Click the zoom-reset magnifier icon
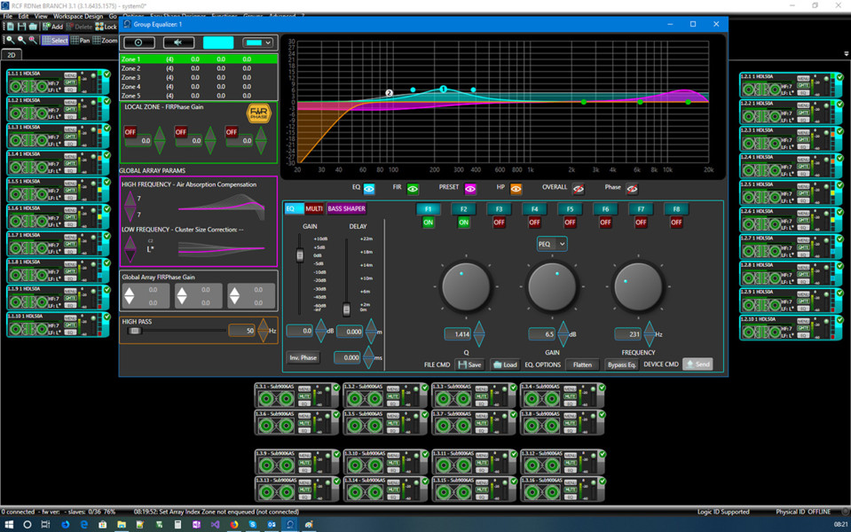This screenshot has width=851, height=532. point(33,40)
